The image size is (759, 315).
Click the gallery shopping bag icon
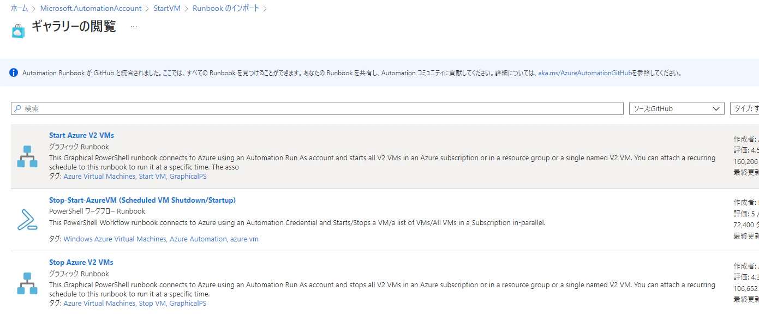point(18,31)
